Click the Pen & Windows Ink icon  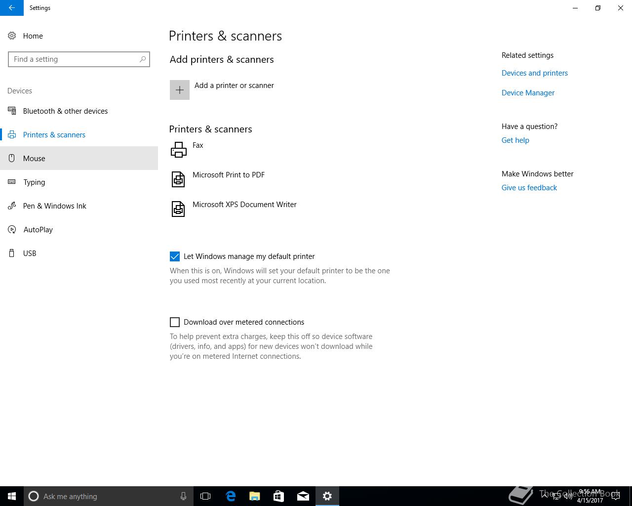pyautogui.click(x=12, y=206)
